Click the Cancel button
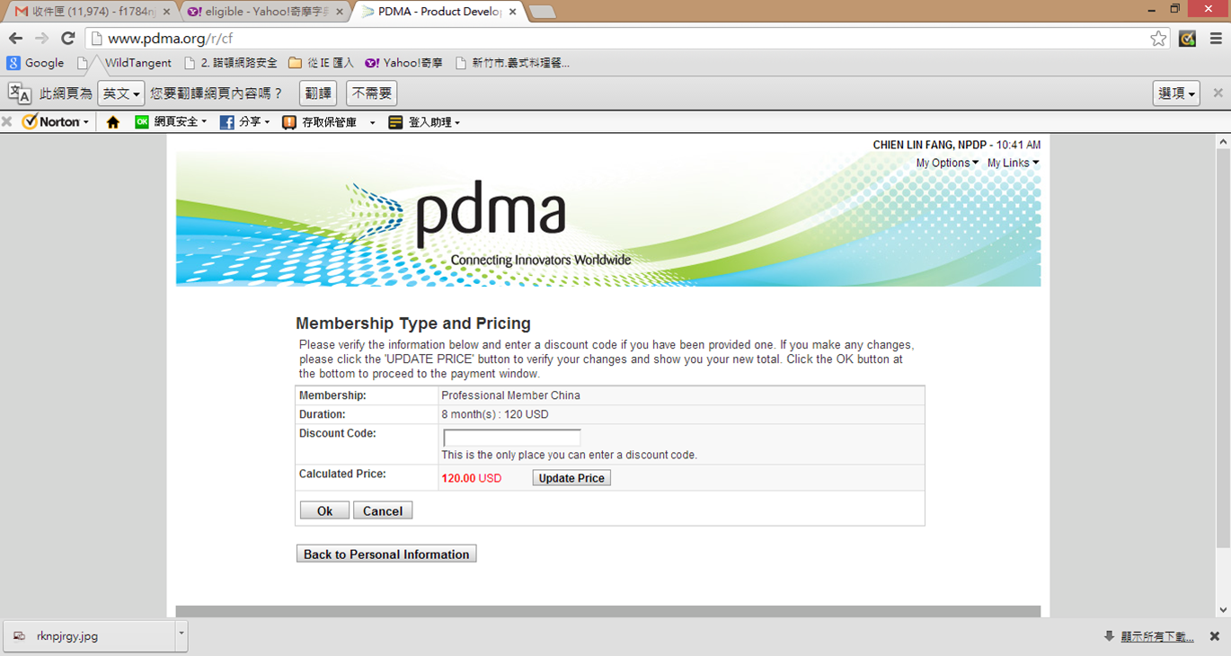1231x656 pixels. [x=383, y=510]
